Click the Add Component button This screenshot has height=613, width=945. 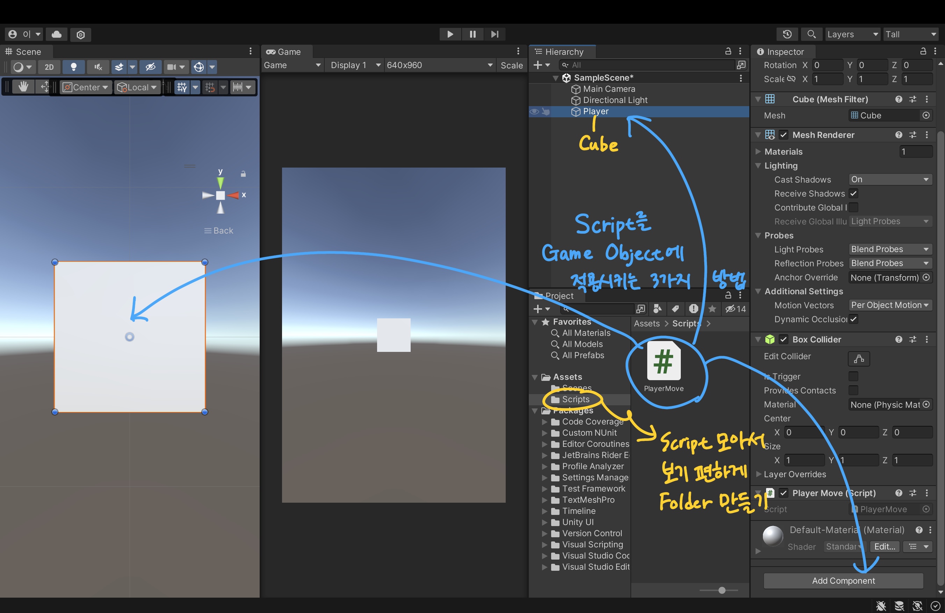coord(843,581)
